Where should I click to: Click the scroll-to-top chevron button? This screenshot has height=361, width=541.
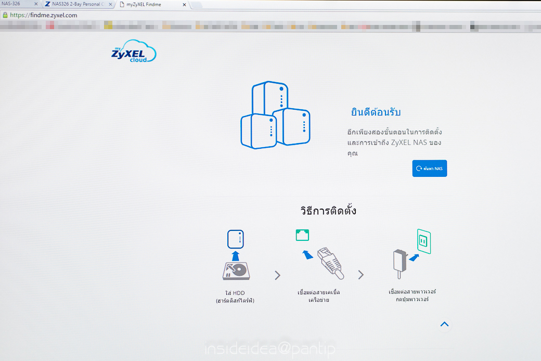[444, 324]
